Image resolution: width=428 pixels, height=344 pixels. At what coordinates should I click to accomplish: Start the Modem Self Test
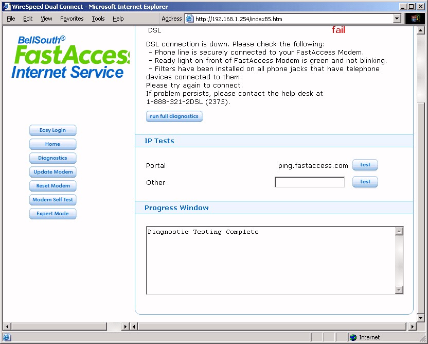tap(52, 200)
